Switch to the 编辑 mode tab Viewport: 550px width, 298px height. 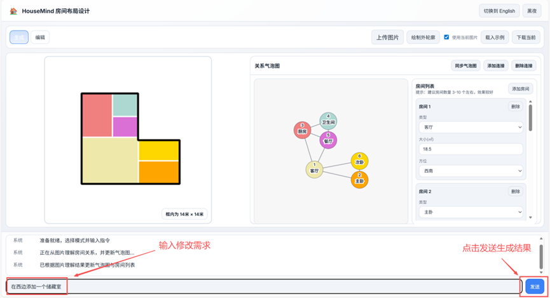click(40, 37)
